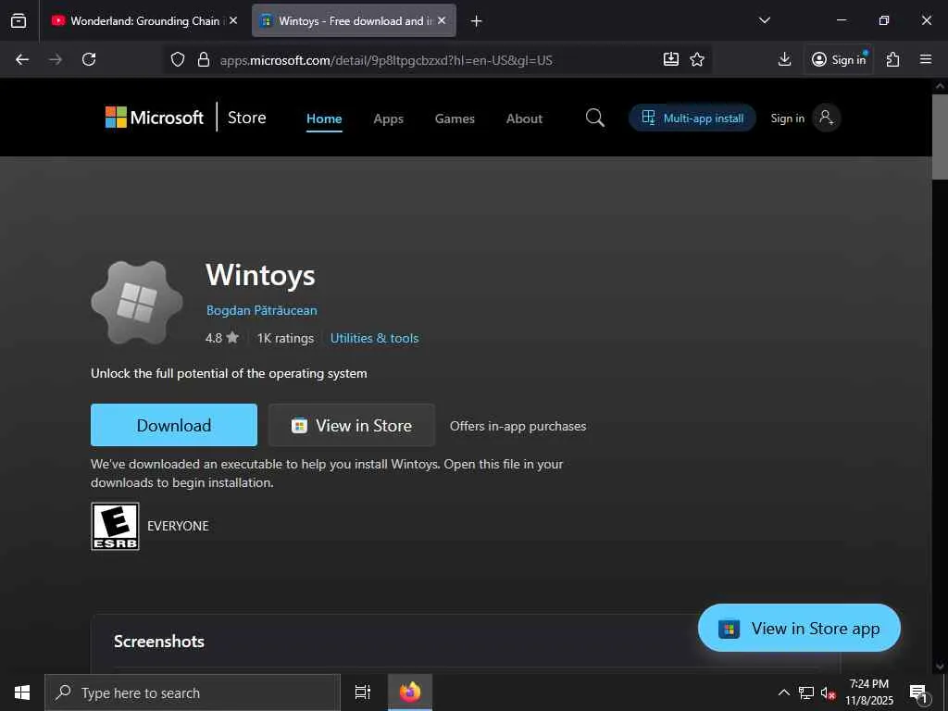Open Firefox application hamburger menu
The height and width of the screenshot is (711, 948).
(x=926, y=59)
